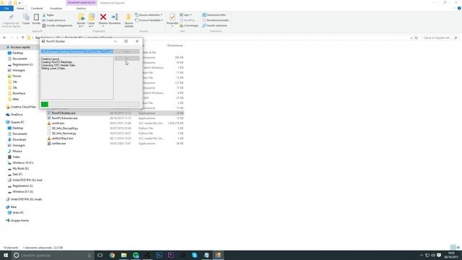Expand the address bar history dropdown
This screenshot has width=462, height=260.
(411, 38)
